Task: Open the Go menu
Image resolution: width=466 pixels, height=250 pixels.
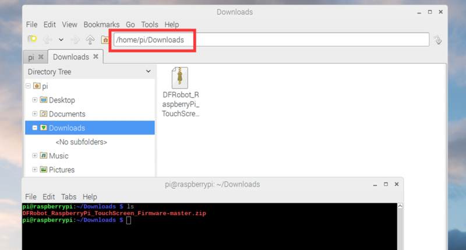Action: [x=130, y=24]
